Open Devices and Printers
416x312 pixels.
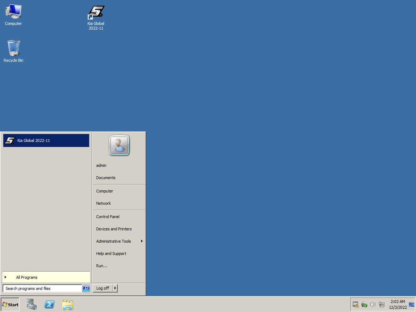(x=114, y=229)
